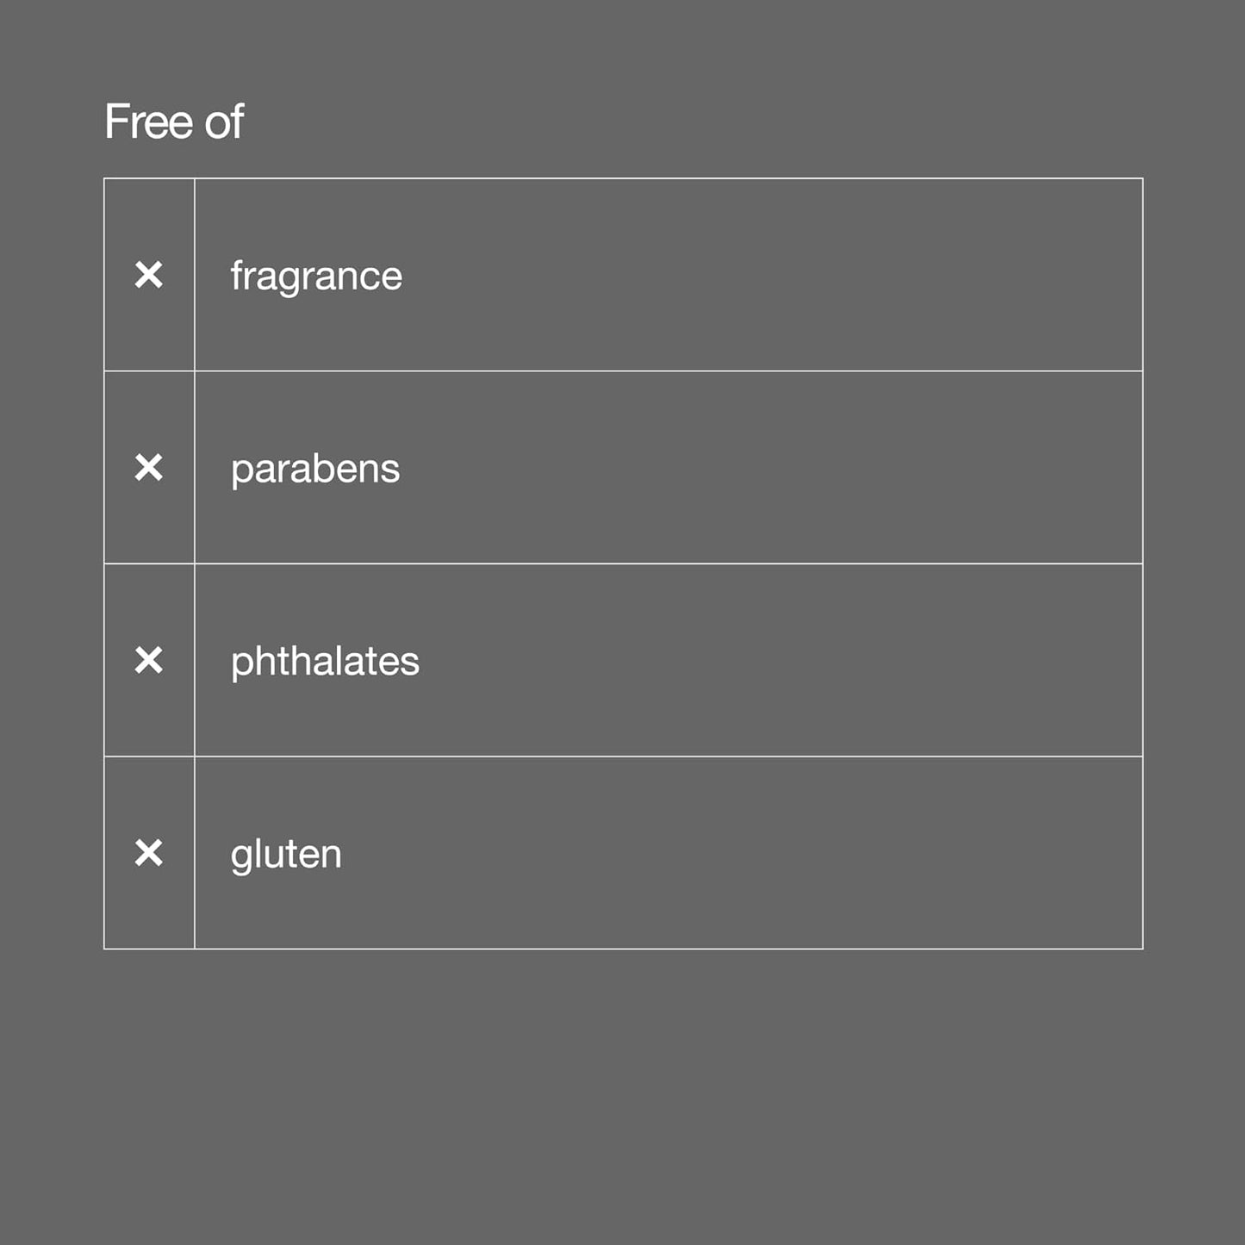Click the letter p starting phthalates

coord(240,663)
